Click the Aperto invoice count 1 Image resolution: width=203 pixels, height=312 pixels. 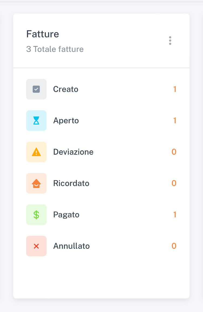click(x=175, y=121)
